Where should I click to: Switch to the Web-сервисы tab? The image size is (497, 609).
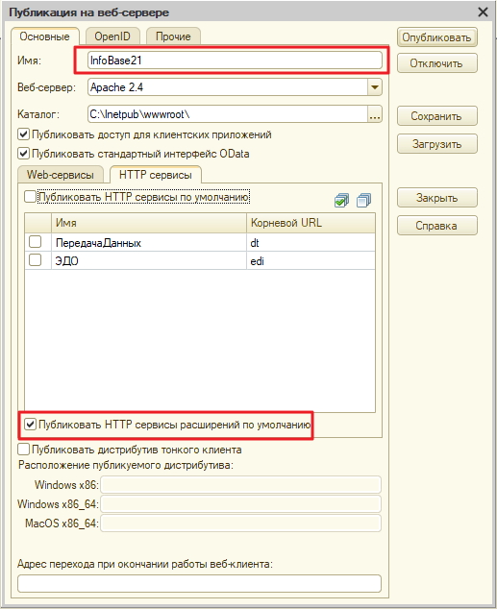[61, 175]
